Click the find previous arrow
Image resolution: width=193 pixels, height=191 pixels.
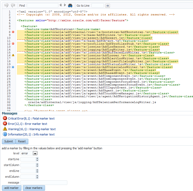pyautogui.click(x=60, y=5)
